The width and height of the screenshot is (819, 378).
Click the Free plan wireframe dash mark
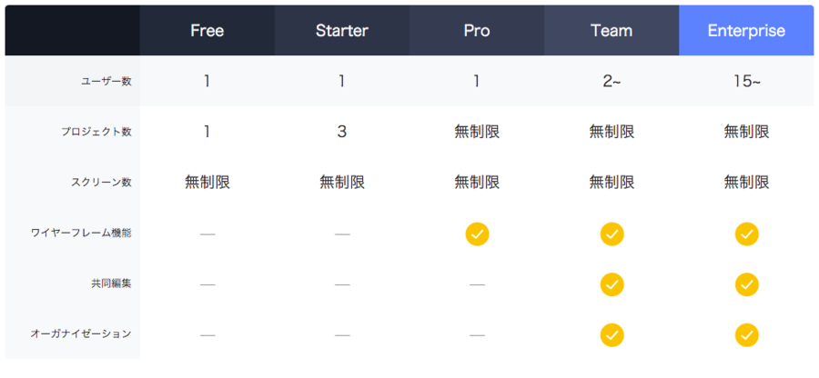point(207,234)
